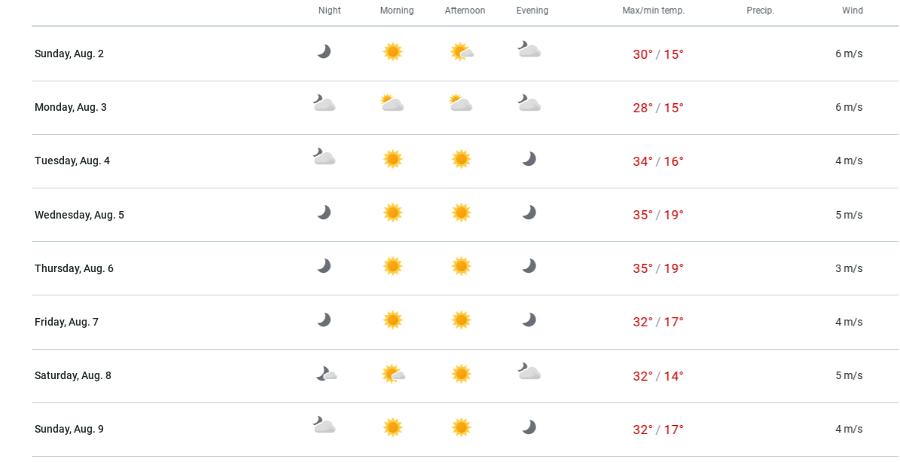Click the Sunday Aug. 2 afternoon partly sunny icon
Image resolution: width=900 pixels, height=462 pixels.
[462, 52]
